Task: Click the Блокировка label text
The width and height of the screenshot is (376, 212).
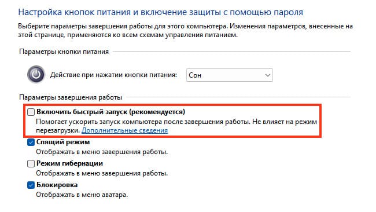Action: pos(57,185)
